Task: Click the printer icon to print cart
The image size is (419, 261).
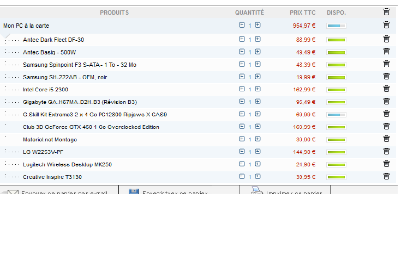Action: (256, 190)
